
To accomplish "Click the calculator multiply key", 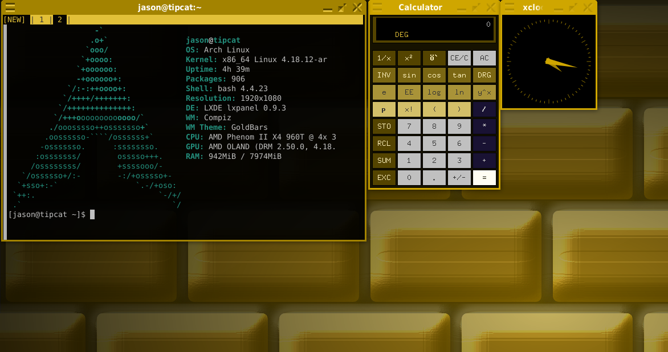I will [x=484, y=126].
